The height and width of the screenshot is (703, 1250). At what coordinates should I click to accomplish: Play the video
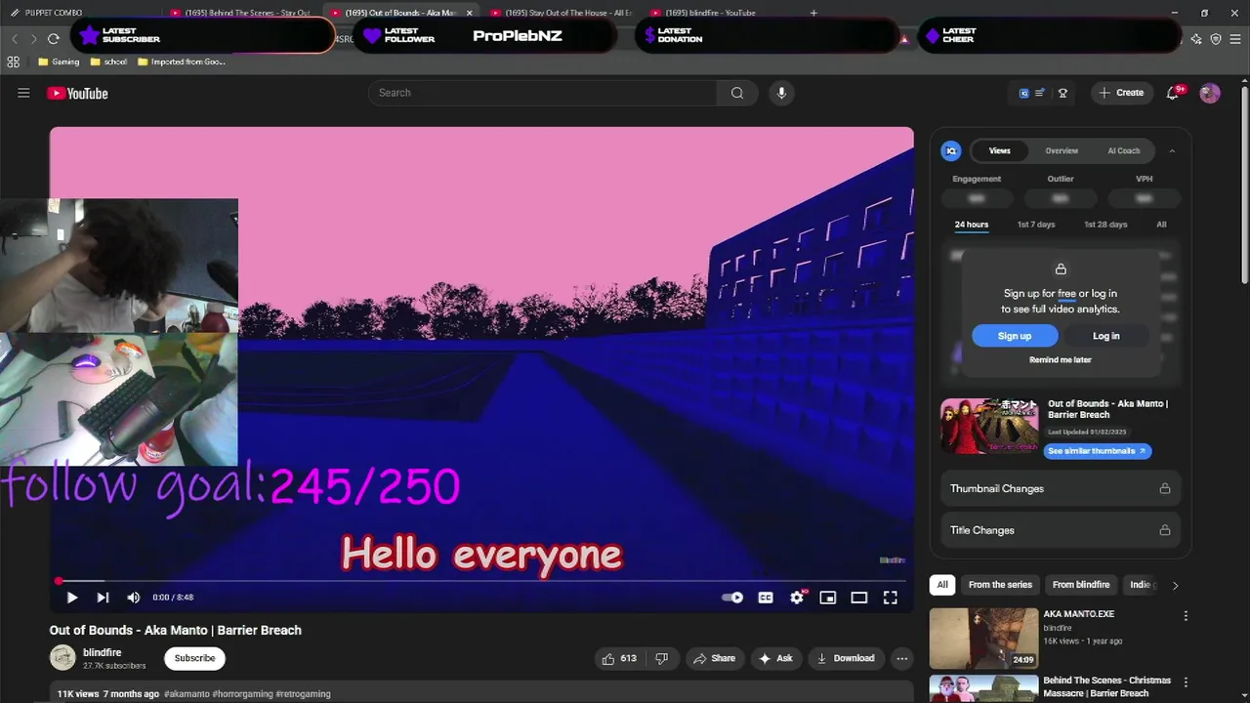(x=71, y=598)
